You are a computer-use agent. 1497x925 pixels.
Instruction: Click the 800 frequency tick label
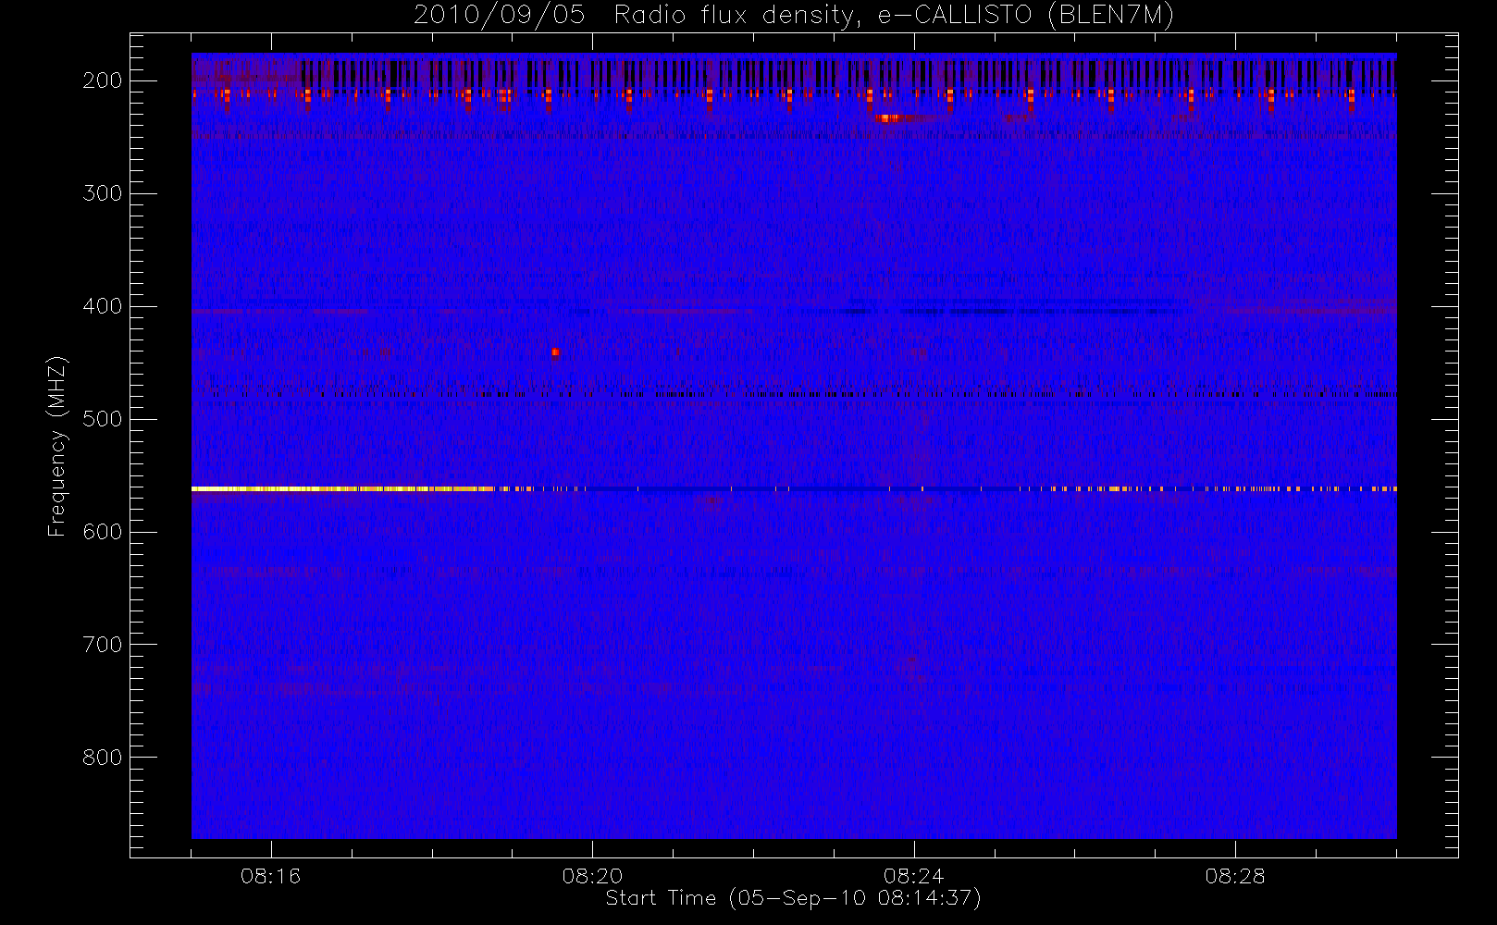(x=103, y=758)
